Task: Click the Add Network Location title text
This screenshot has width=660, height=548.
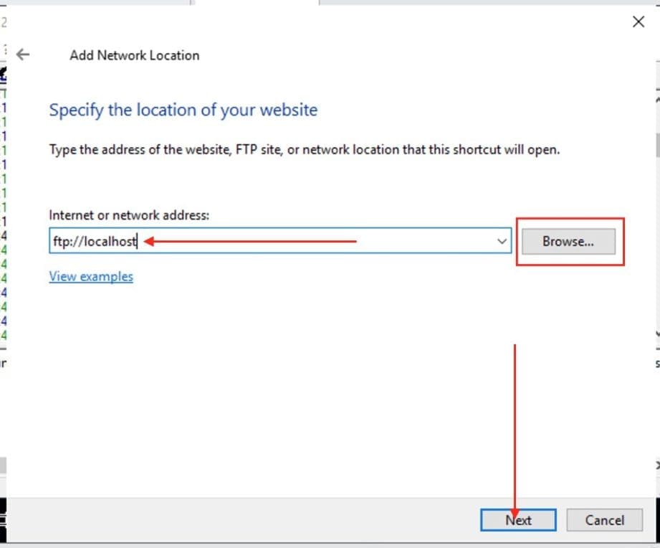Action: (134, 55)
